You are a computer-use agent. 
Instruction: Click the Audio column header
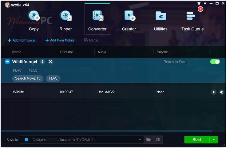click(x=102, y=52)
